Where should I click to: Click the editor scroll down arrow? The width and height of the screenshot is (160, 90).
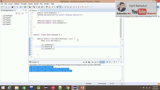click(x=121, y=57)
